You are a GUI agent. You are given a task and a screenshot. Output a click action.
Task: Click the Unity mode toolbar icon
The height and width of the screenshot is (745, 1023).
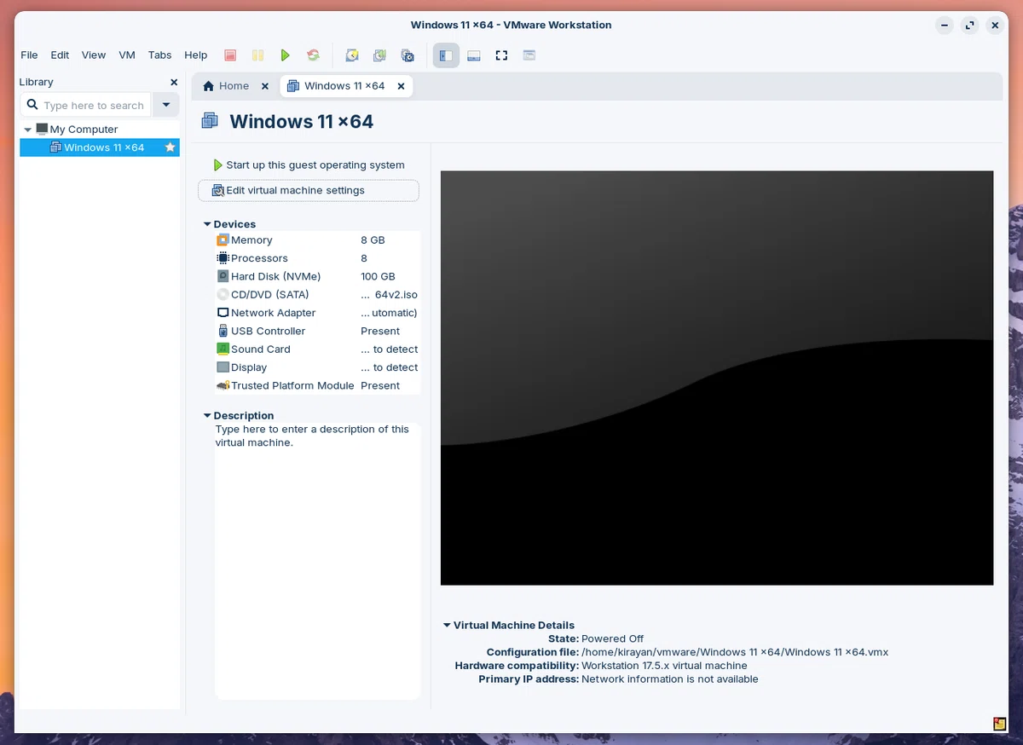pos(529,55)
